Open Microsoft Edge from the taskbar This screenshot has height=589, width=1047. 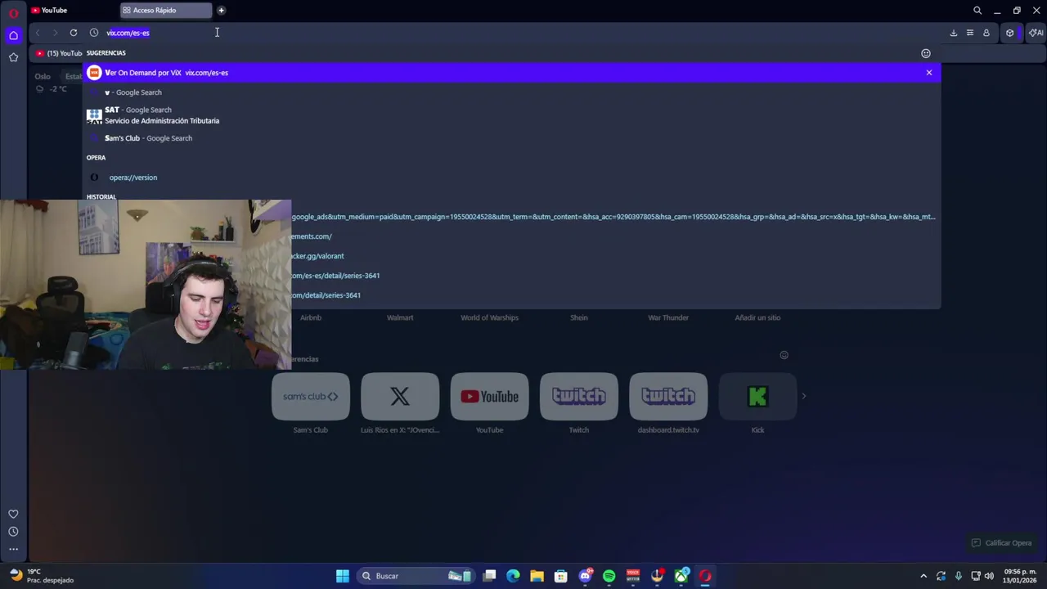[x=513, y=576]
